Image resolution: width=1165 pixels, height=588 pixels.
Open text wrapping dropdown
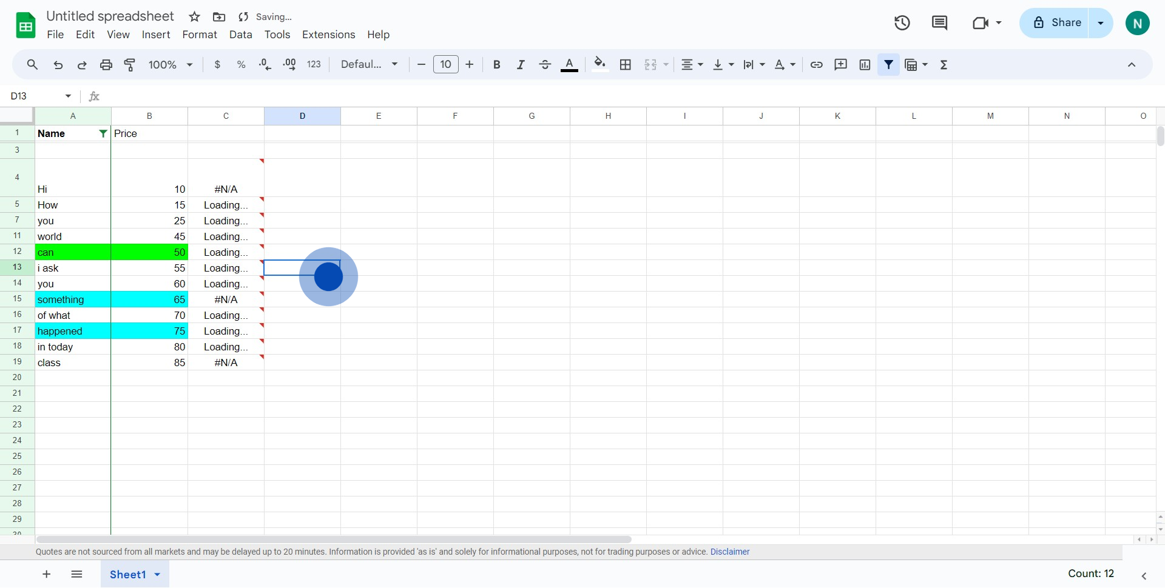point(754,64)
